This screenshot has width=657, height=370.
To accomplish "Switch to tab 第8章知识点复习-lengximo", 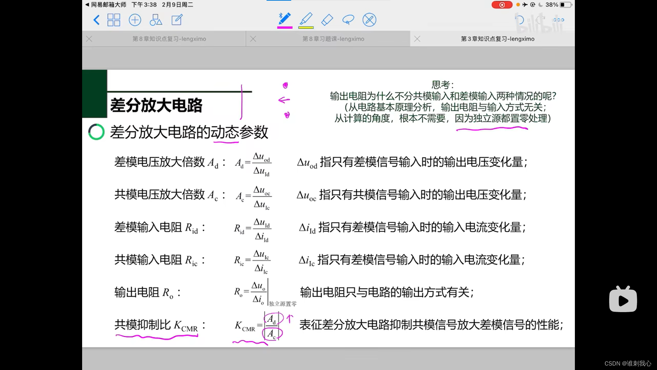I will [169, 39].
